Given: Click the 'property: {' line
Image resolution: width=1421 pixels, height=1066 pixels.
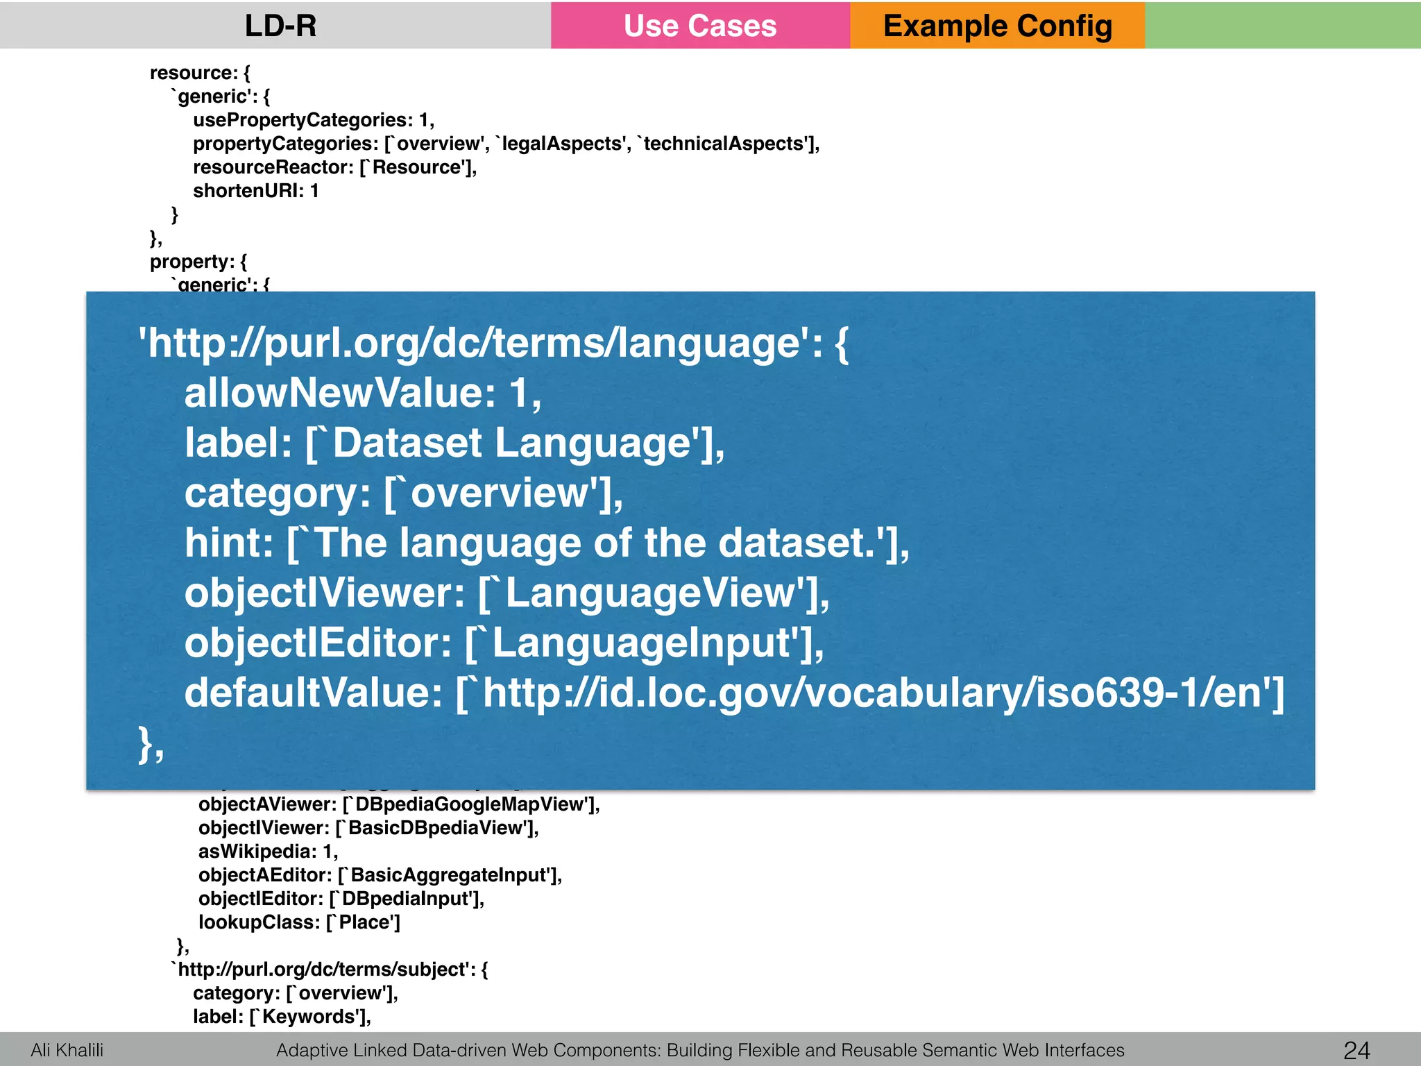Looking at the screenshot, I should pos(198,262).
